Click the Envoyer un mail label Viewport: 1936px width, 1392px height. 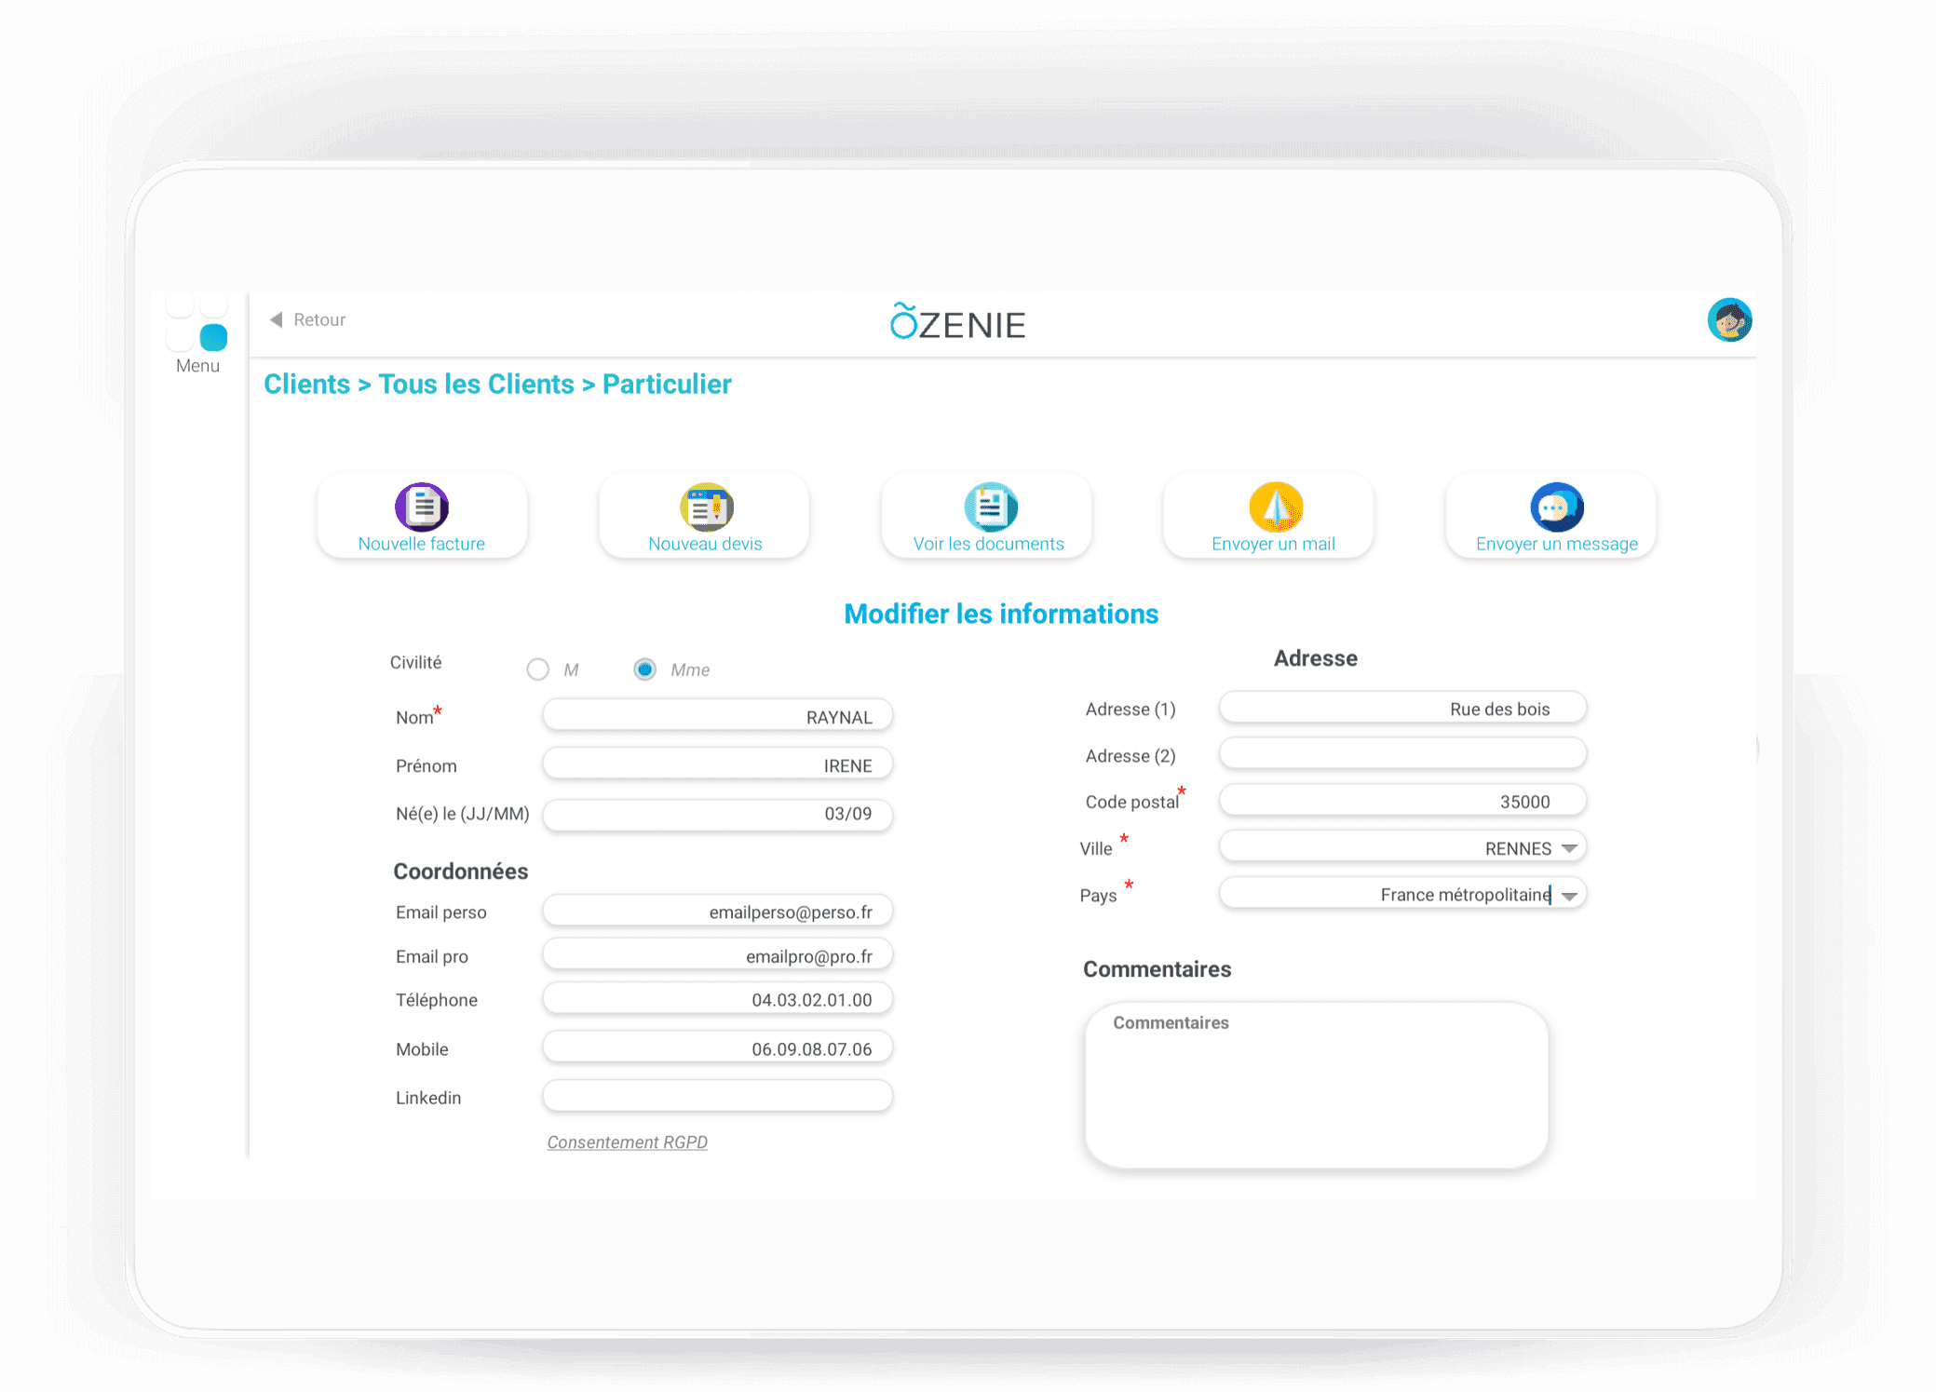point(1273,544)
